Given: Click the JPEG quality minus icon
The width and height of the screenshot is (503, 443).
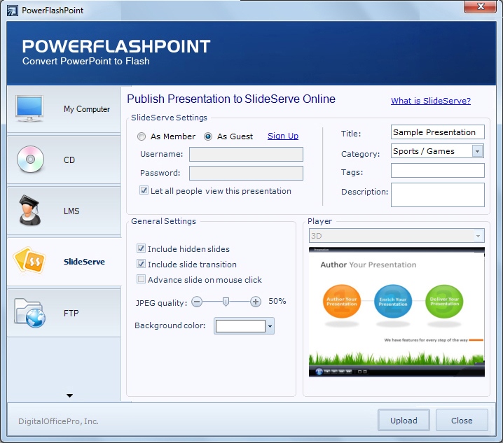Looking at the screenshot, I should (x=197, y=302).
